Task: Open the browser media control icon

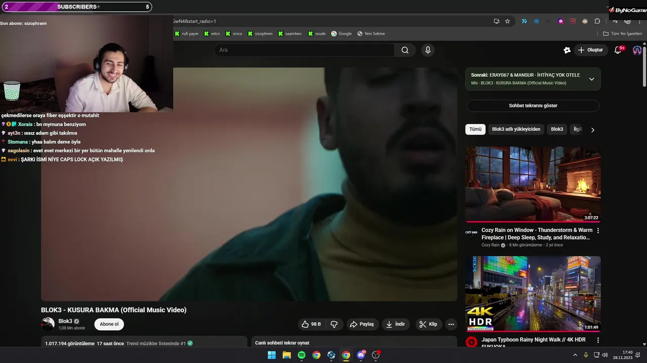Action: click(x=615, y=21)
